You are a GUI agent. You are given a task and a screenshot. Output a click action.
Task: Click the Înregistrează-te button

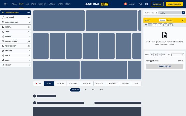point(174,4)
